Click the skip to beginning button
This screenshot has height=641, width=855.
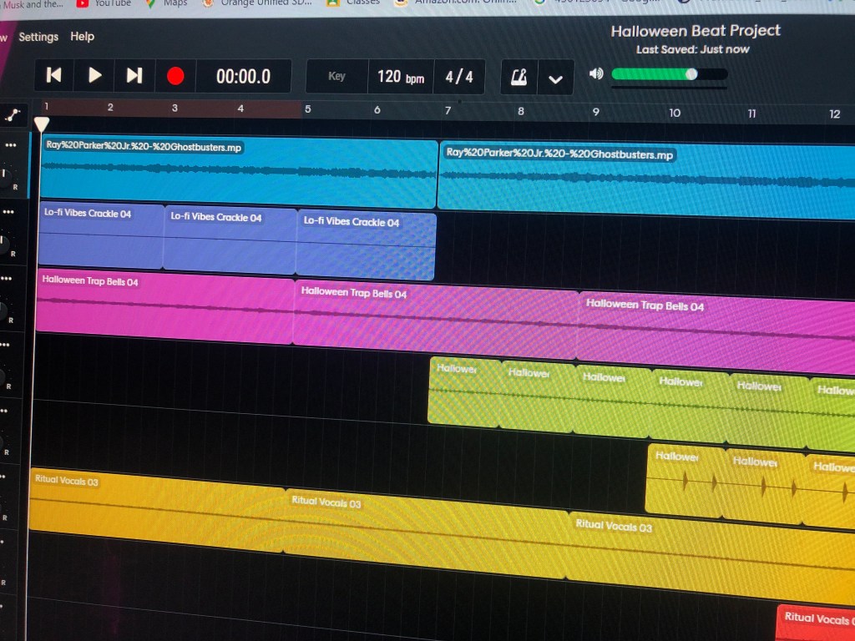pyautogui.click(x=54, y=76)
